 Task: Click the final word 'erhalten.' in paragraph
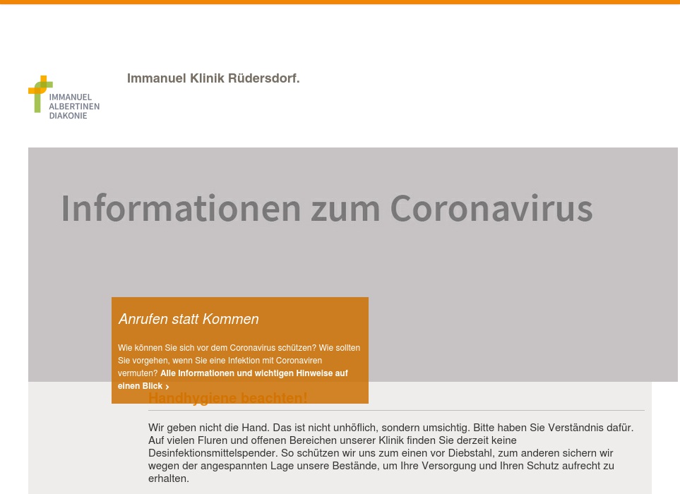tap(169, 478)
